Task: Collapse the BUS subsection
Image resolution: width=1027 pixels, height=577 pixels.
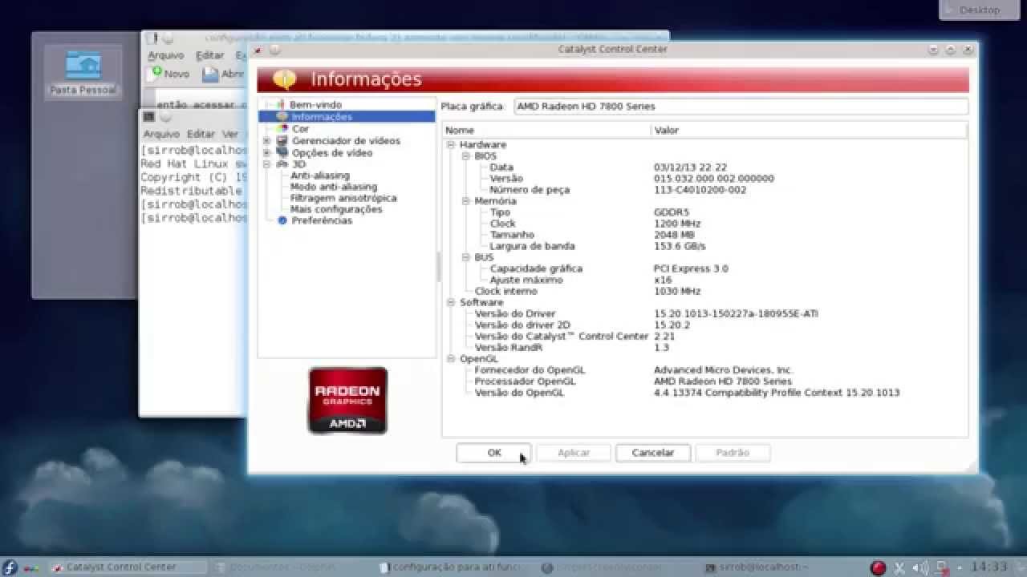Action: pyautogui.click(x=466, y=257)
